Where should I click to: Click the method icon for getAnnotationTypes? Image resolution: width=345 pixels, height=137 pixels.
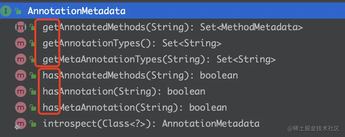coord(21,43)
